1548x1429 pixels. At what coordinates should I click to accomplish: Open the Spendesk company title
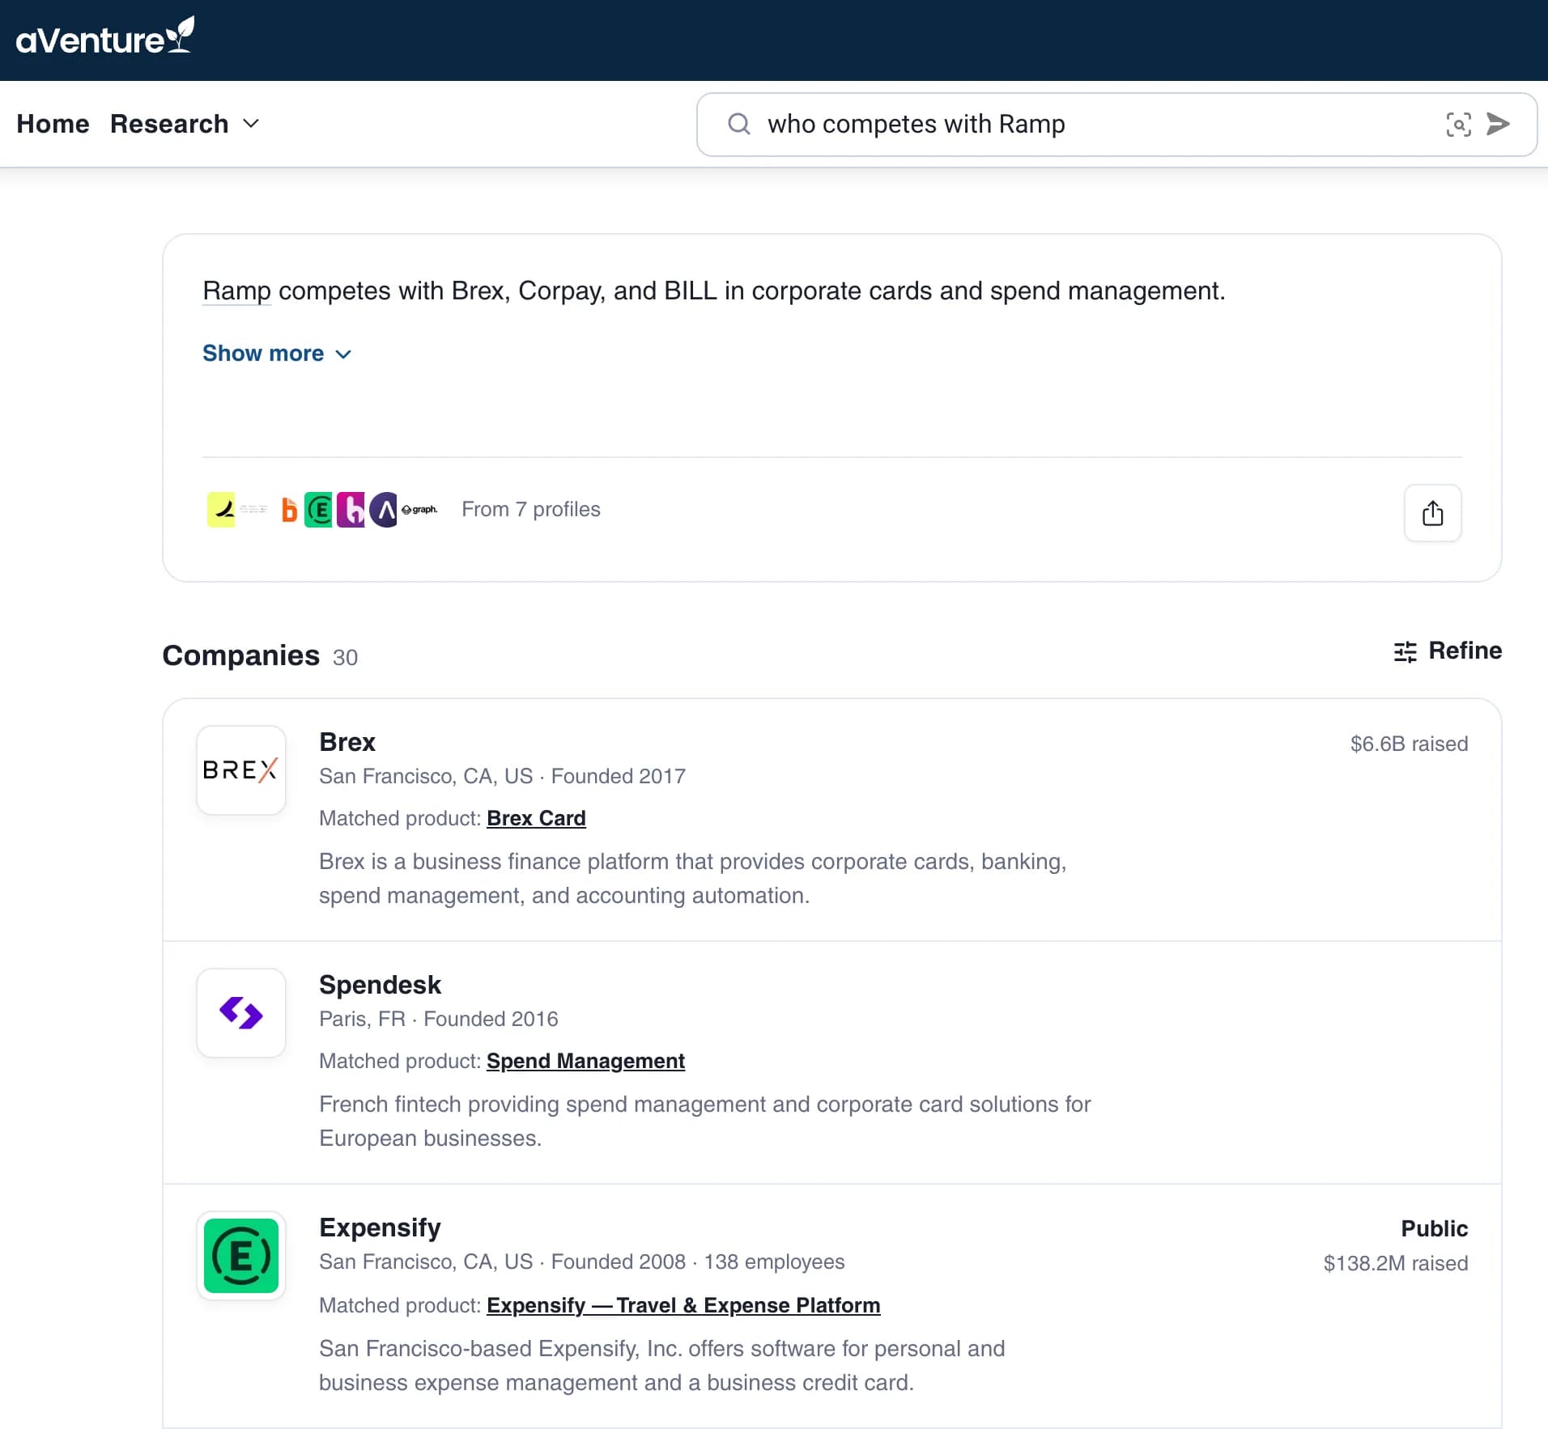380,985
